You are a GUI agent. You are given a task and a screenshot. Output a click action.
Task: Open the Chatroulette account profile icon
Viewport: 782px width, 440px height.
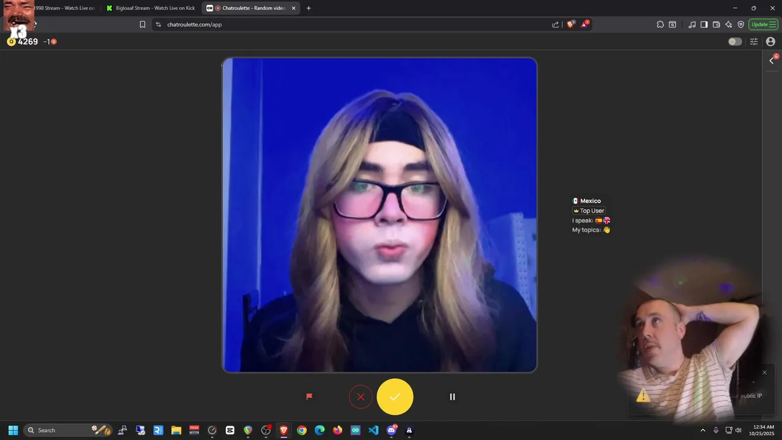(x=770, y=42)
